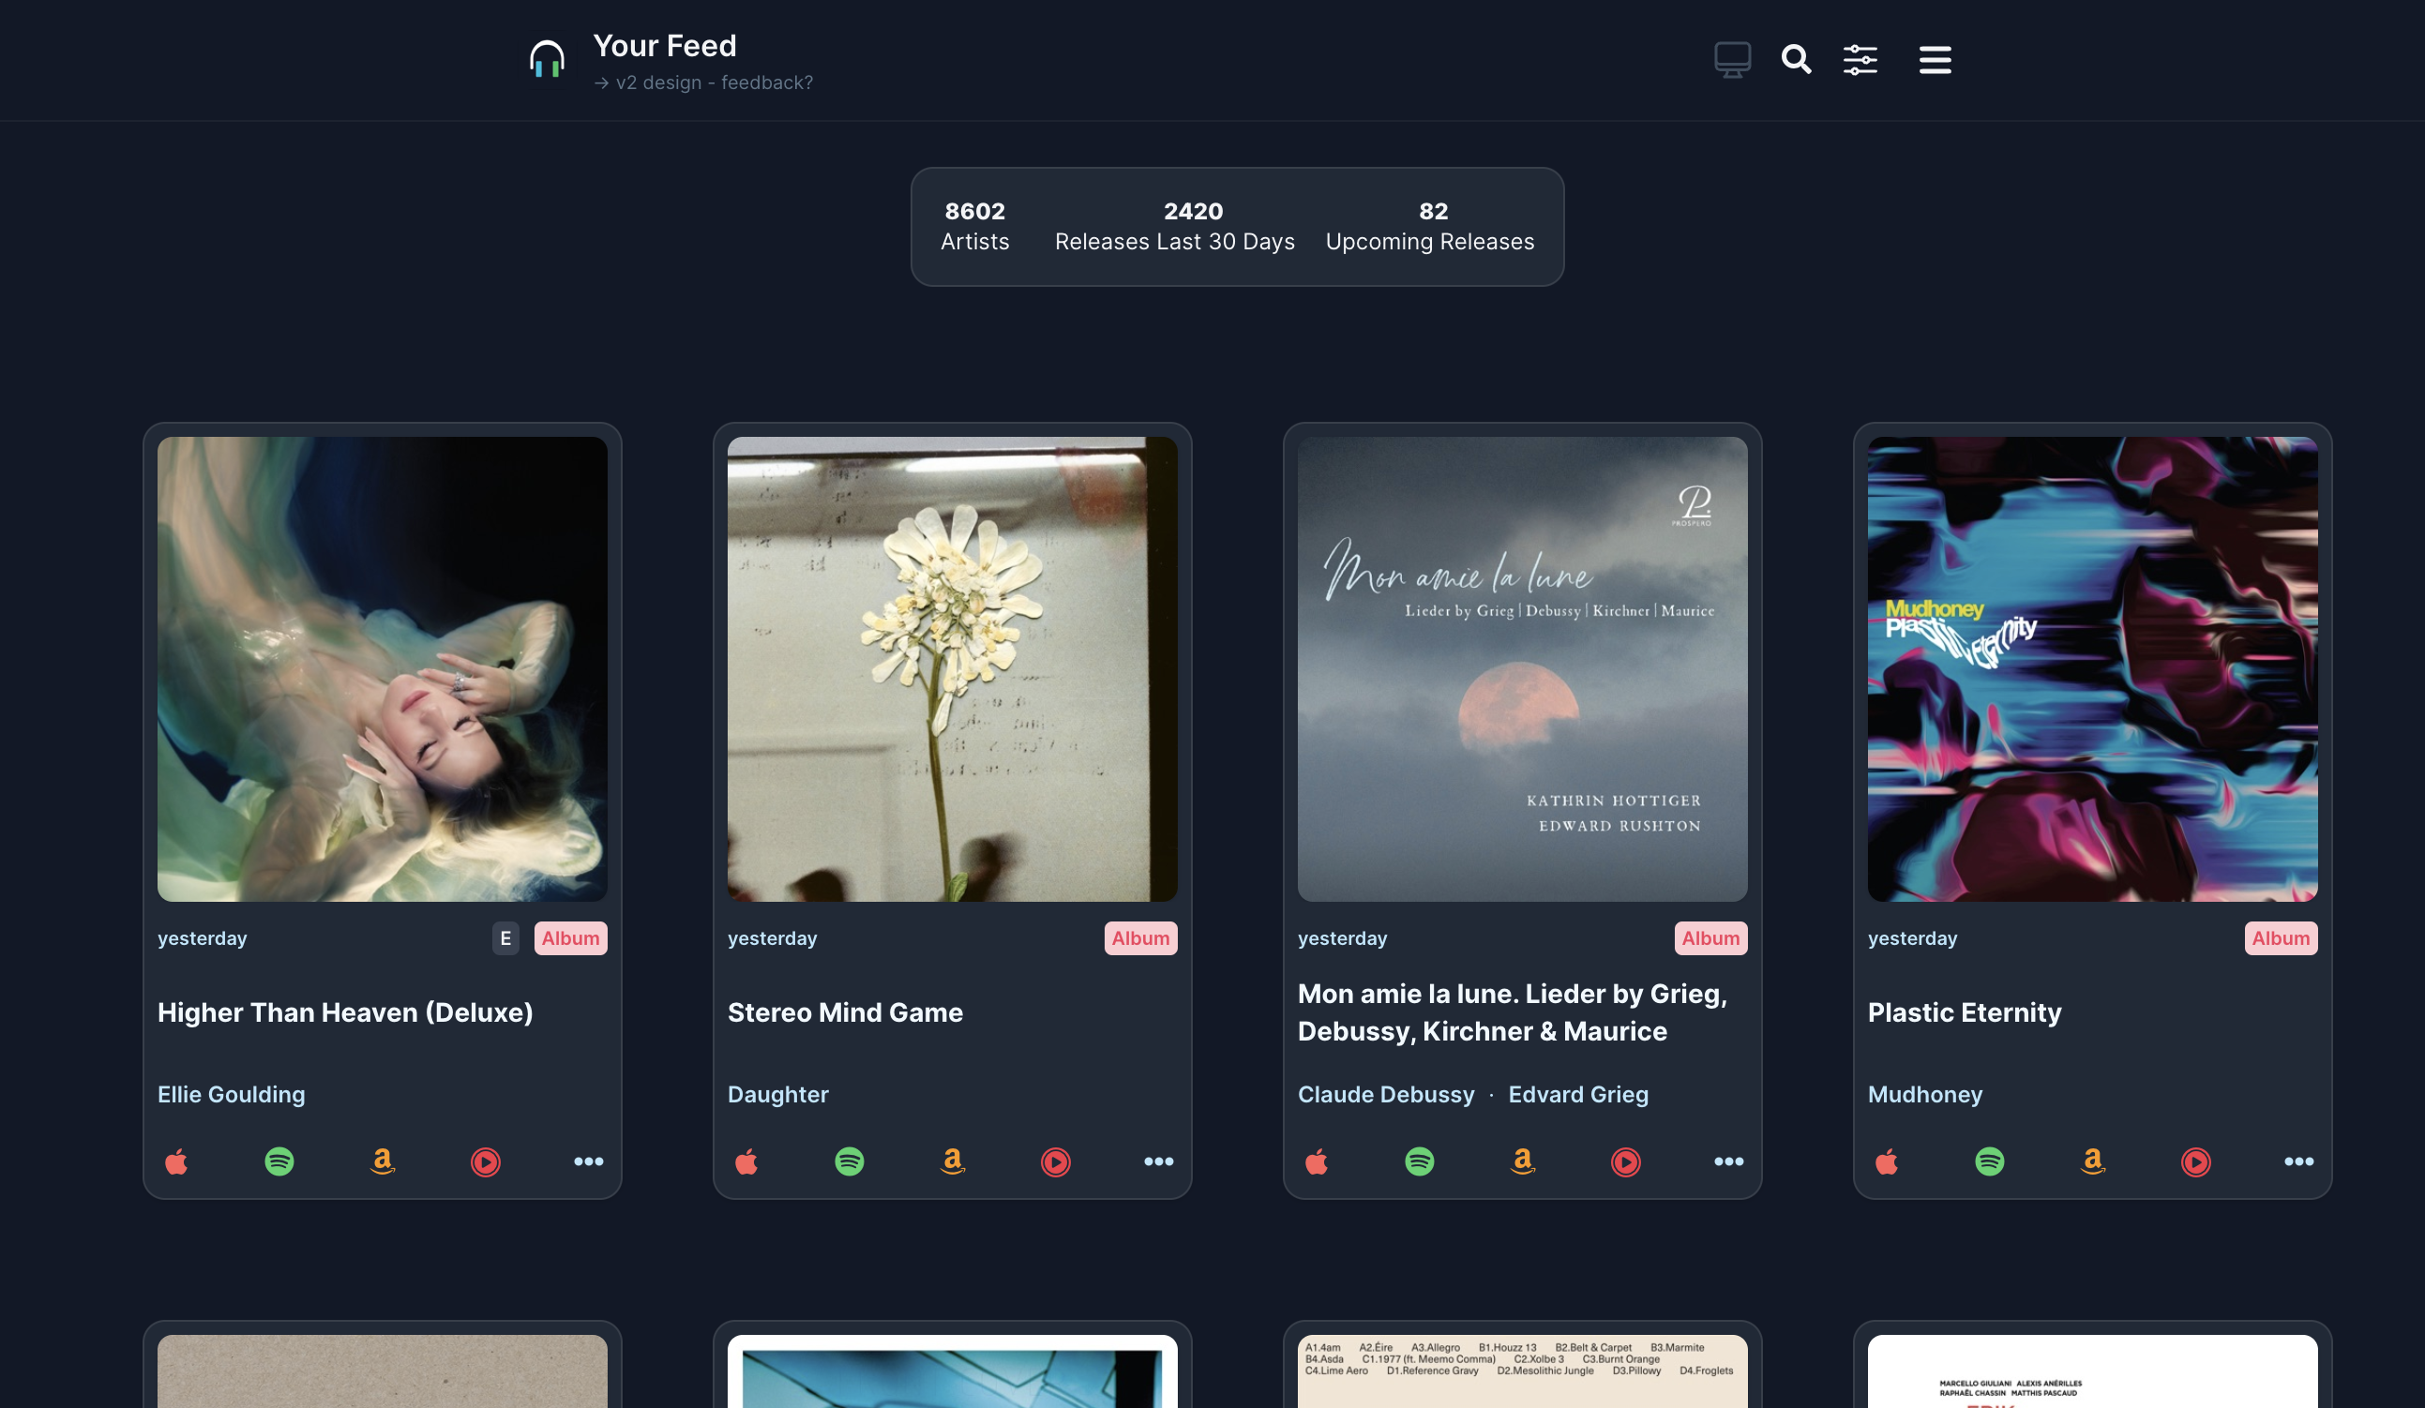Open Stereo Mind Game on Spotify
Screen dimensions: 2425x1408
click(850, 1161)
